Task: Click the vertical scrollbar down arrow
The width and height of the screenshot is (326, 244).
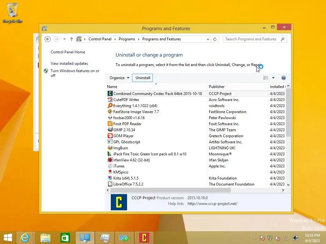Action: tap(288, 185)
